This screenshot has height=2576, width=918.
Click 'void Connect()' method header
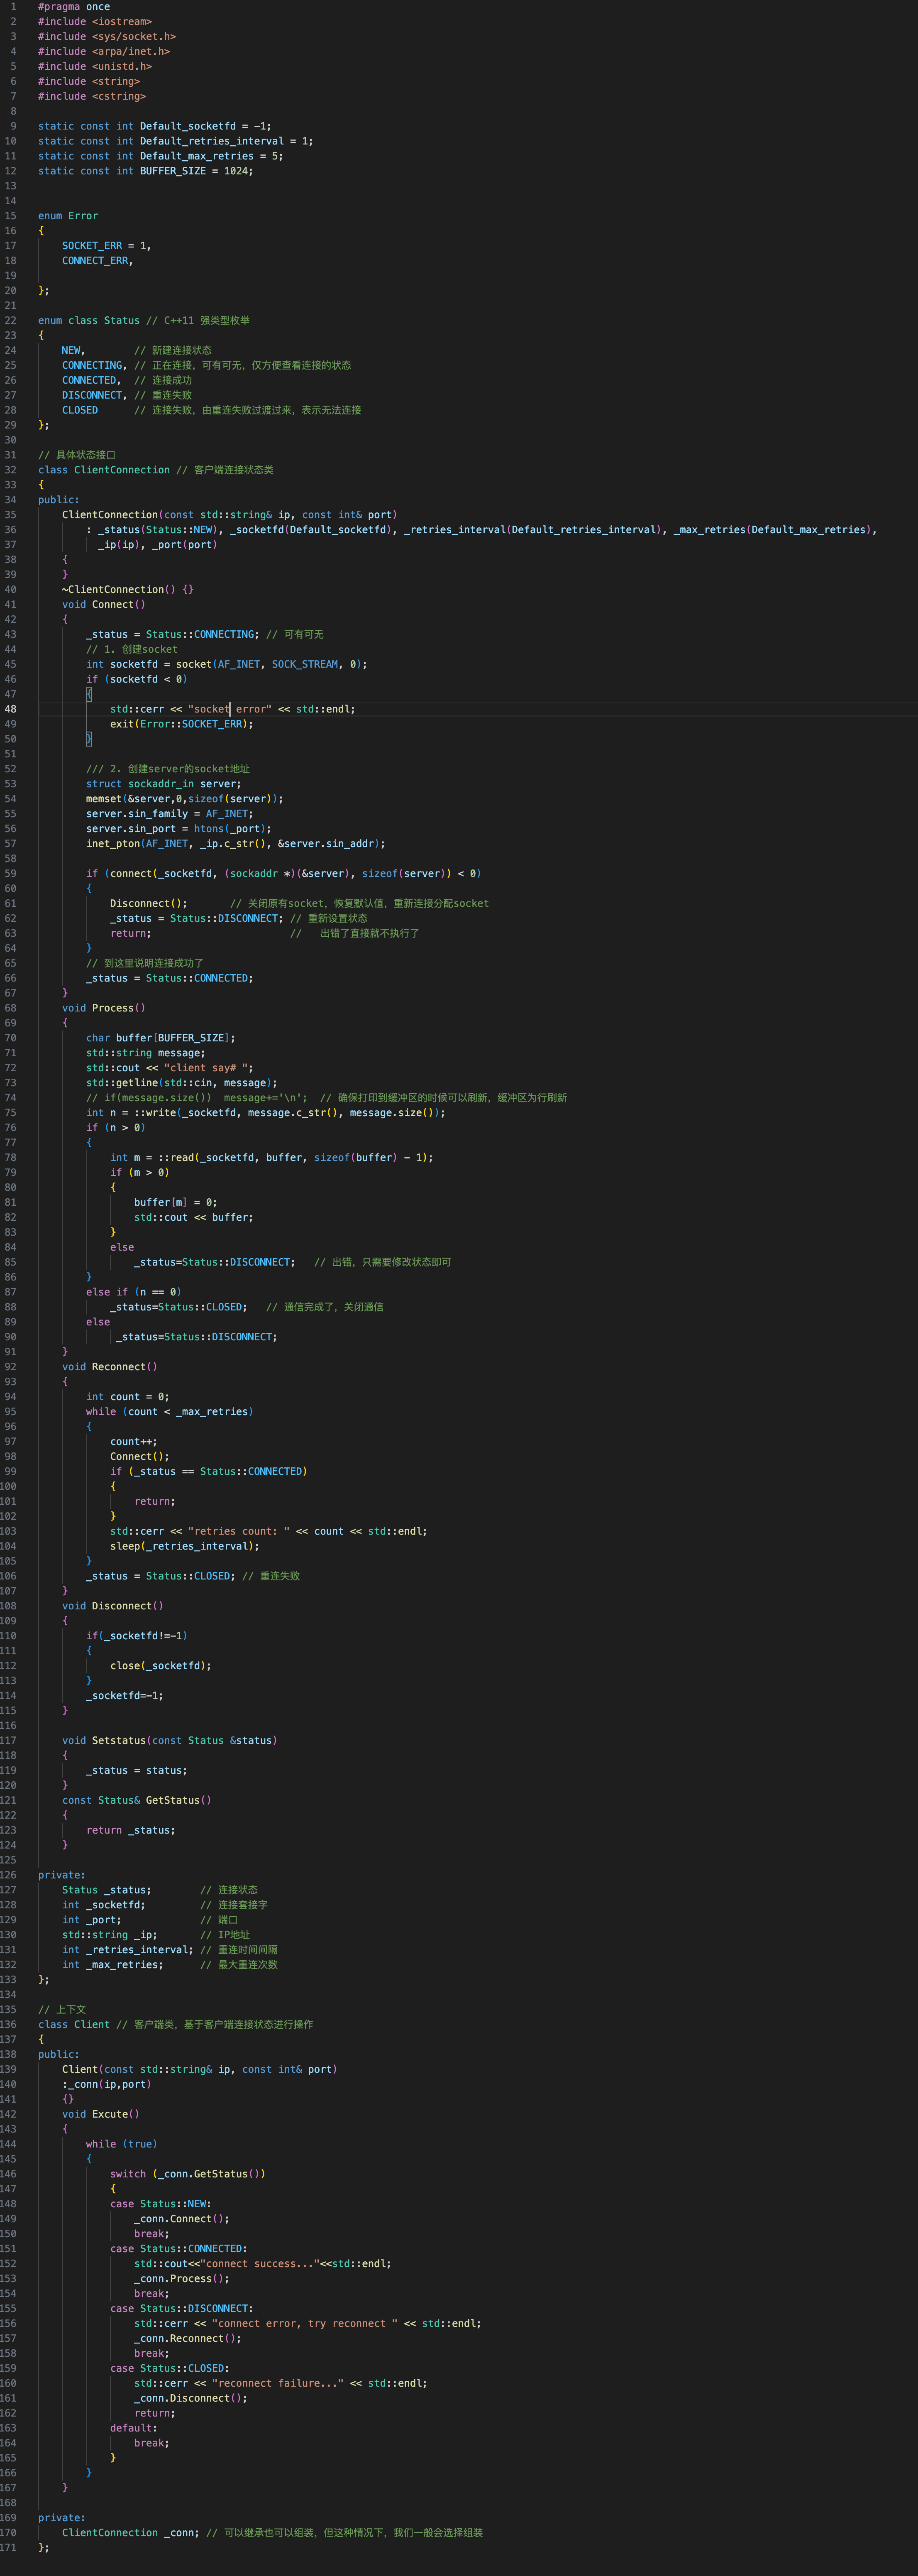[x=103, y=605]
